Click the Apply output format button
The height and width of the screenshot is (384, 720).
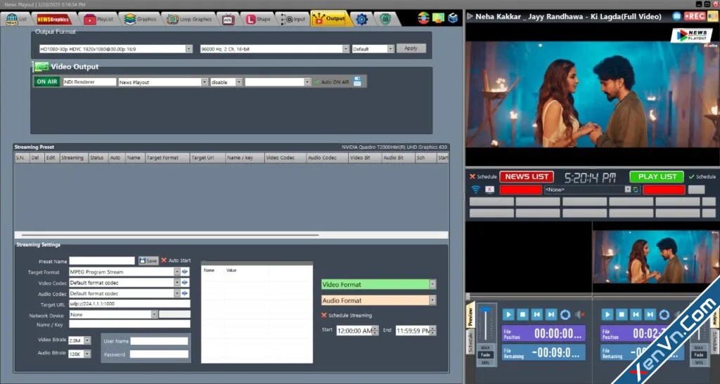(x=411, y=48)
